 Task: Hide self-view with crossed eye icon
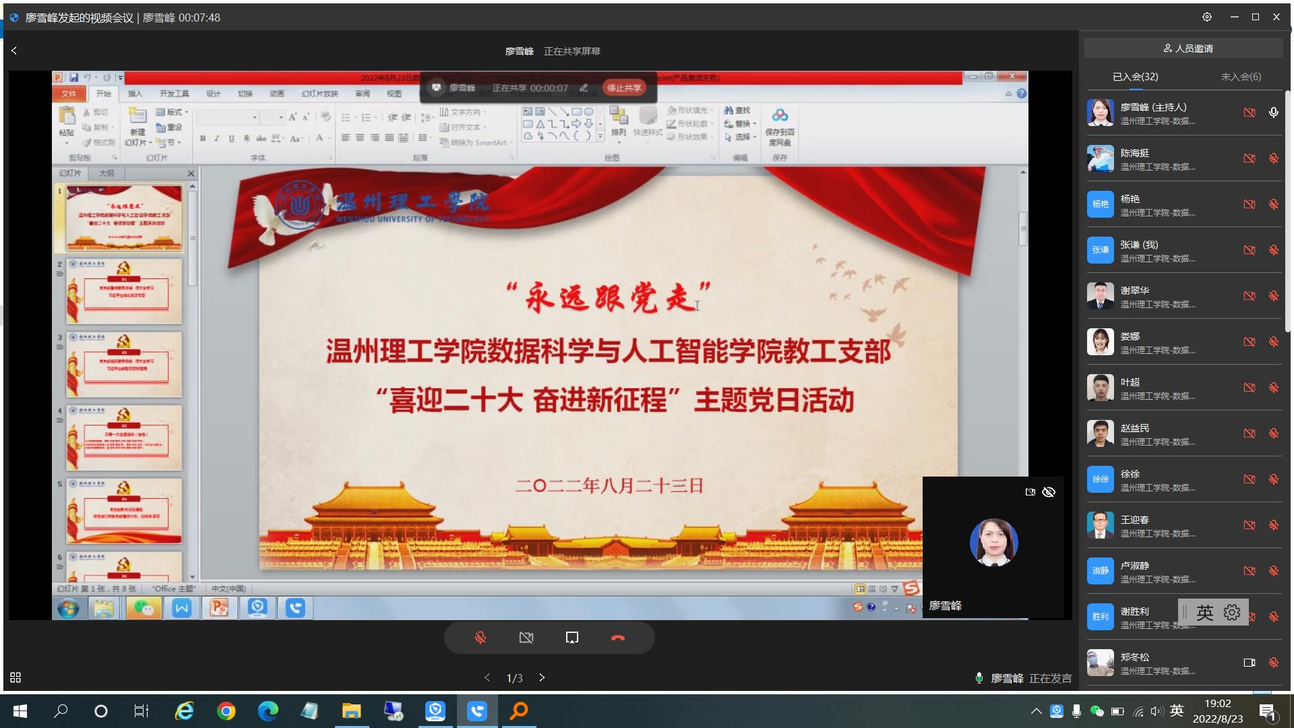tap(1049, 492)
